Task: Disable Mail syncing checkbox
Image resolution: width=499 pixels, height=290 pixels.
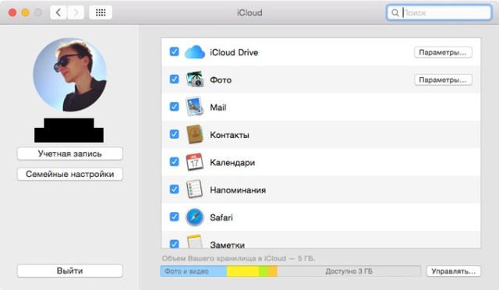Action: click(x=174, y=106)
